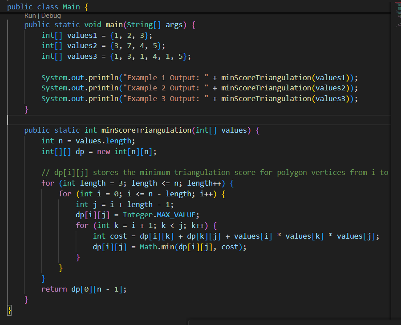This screenshot has height=325, width=401.
Task: Place cursor on class name Main
Action: pyautogui.click(x=71, y=6)
